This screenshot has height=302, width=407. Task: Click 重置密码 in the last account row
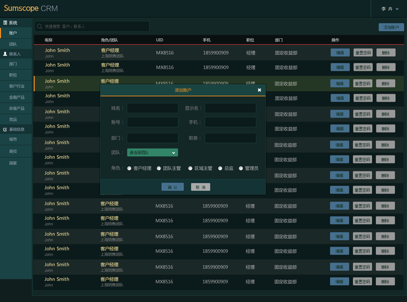(362, 281)
